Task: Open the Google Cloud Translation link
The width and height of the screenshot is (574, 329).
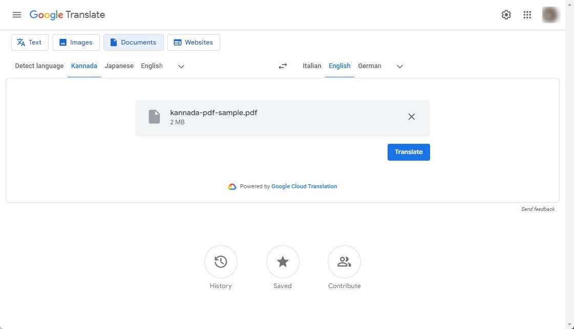Action: [304, 186]
